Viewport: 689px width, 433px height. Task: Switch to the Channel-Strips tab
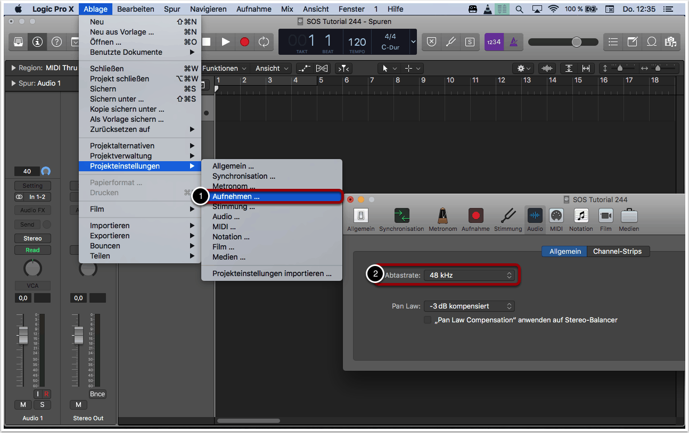click(617, 251)
